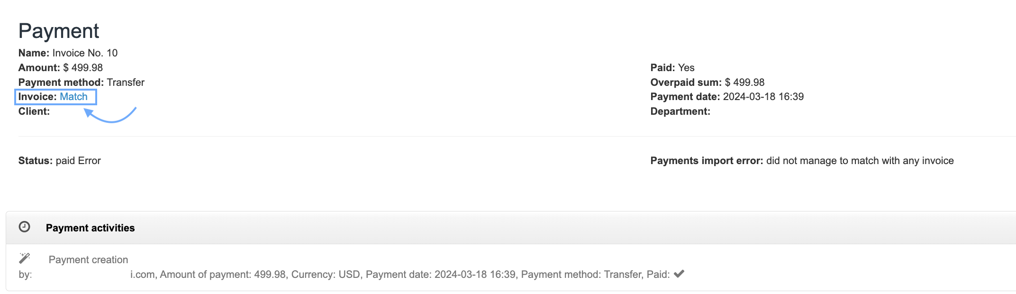Click the Paid checkmark icon in activity
This screenshot has height=294, width=1016.
[x=679, y=274]
